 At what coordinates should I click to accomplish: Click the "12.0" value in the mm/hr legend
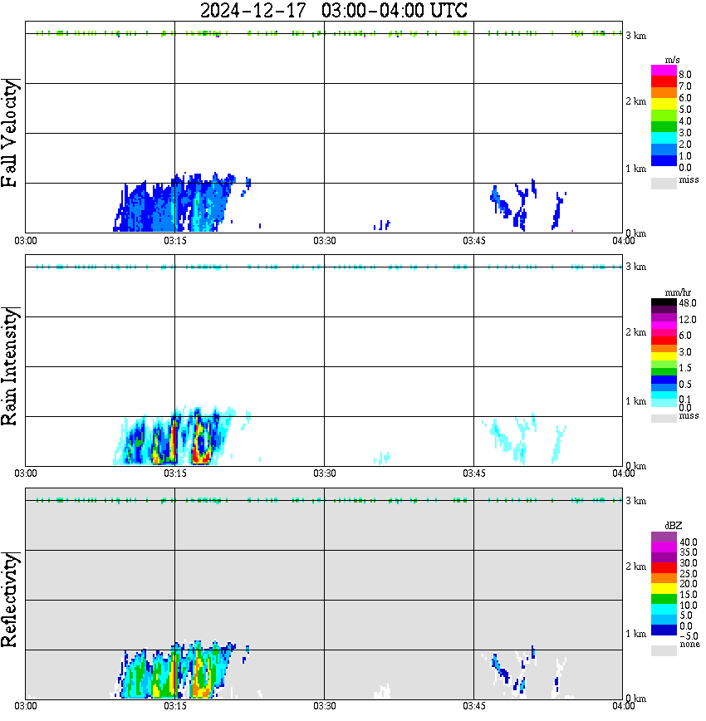click(688, 320)
